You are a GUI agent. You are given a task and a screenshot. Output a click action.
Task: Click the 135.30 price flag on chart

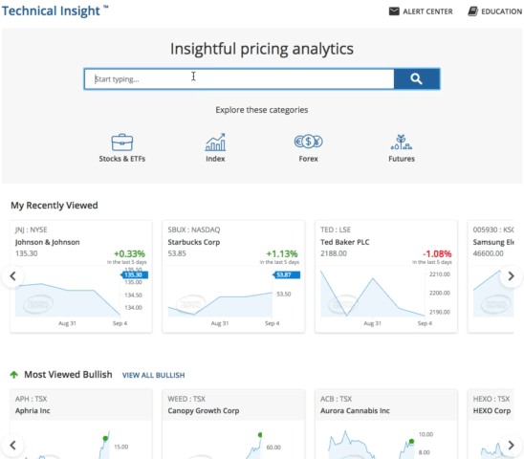point(134,274)
